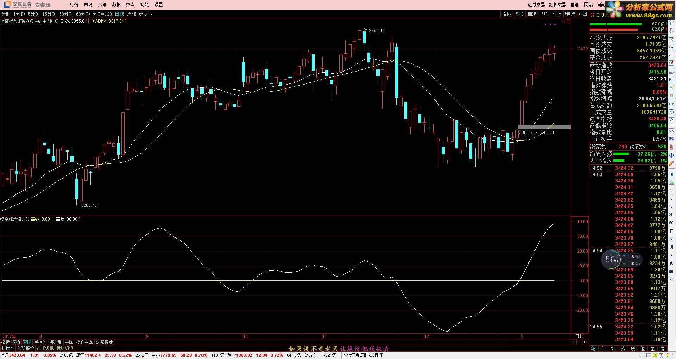Click the 指标 button above chart
This screenshot has height=359, width=676.
(x=506, y=14)
